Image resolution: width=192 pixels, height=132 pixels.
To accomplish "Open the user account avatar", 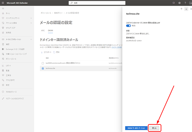I will point(191,3).
